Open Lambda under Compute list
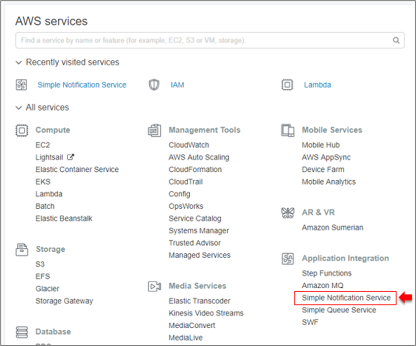The image size is (416, 346). point(49,194)
